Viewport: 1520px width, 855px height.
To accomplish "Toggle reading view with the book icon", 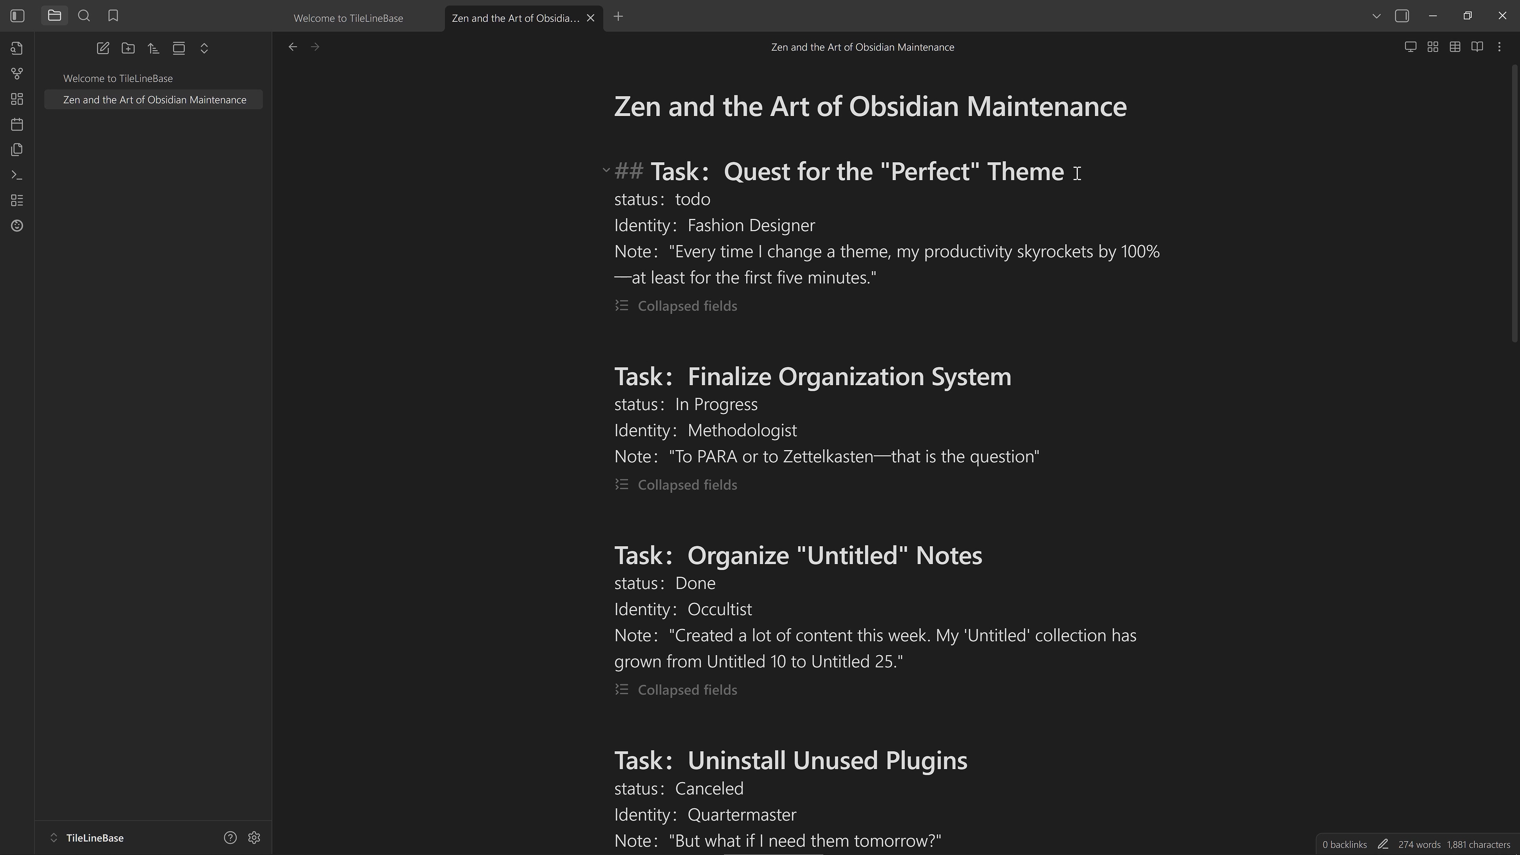I will [1477, 47].
